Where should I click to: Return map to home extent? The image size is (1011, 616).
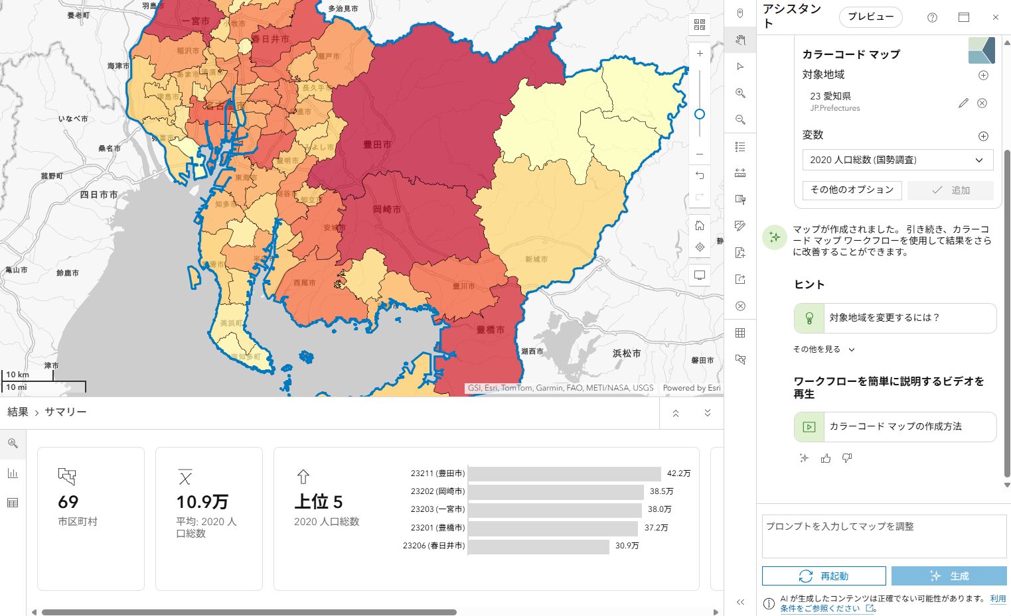(x=700, y=225)
